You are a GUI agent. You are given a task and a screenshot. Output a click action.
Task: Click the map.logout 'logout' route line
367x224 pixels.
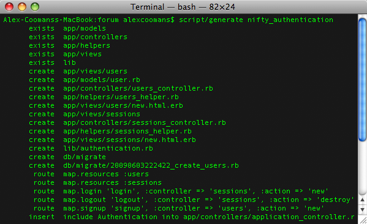coord(194,200)
